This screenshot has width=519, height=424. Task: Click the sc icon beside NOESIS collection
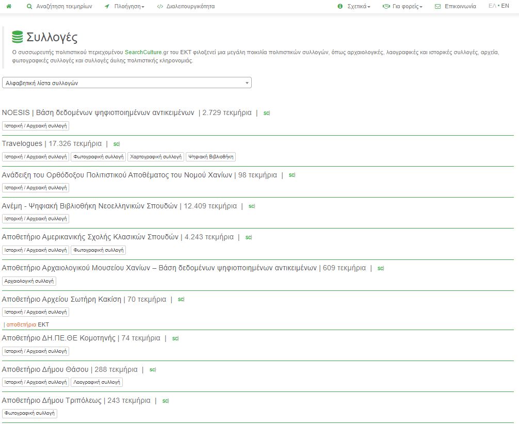click(x=266, y=113)
